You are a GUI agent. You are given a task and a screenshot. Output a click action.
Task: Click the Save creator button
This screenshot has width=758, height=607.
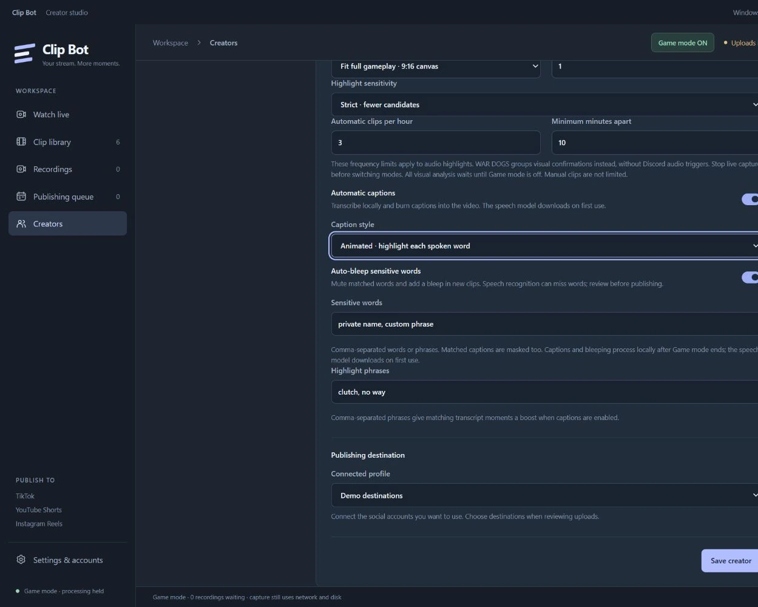pyautogui.click(x=730, y=560)
